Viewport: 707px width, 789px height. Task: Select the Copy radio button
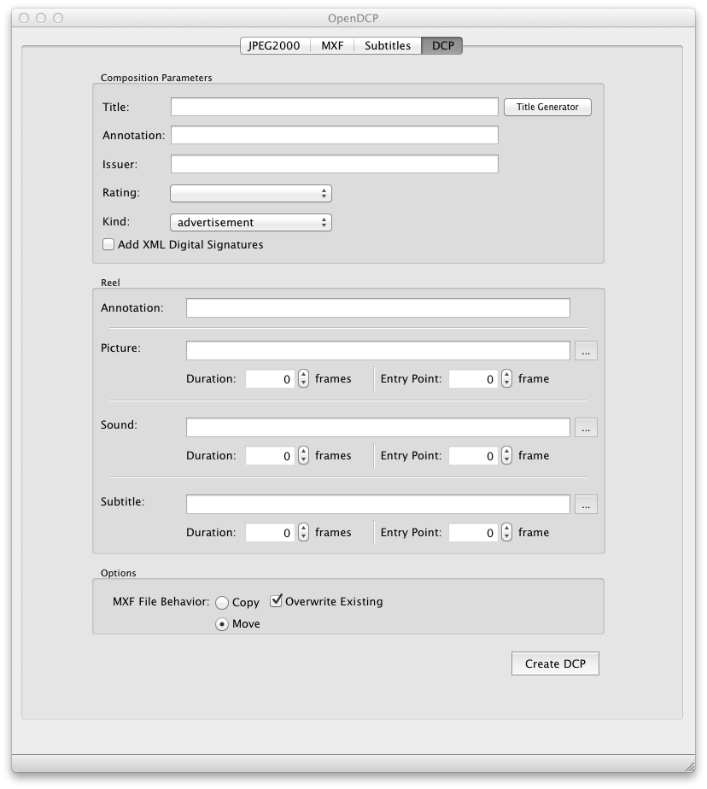tap(222, 603)
